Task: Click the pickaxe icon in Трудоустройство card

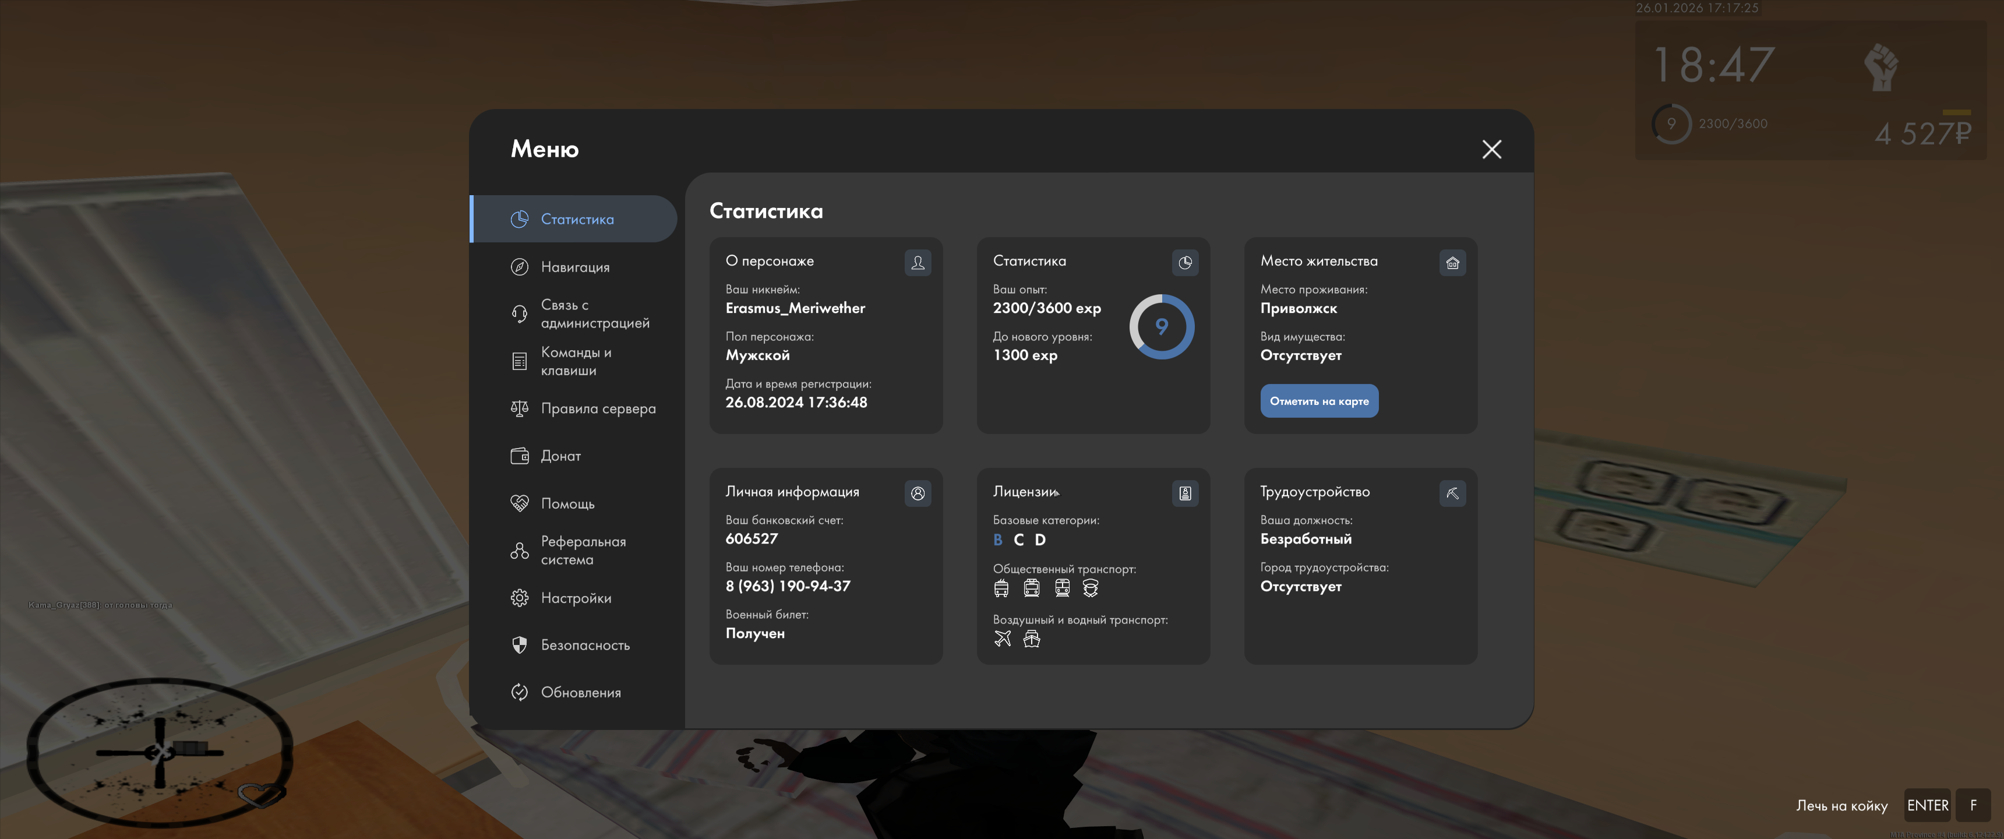Action: [1452, 493]
